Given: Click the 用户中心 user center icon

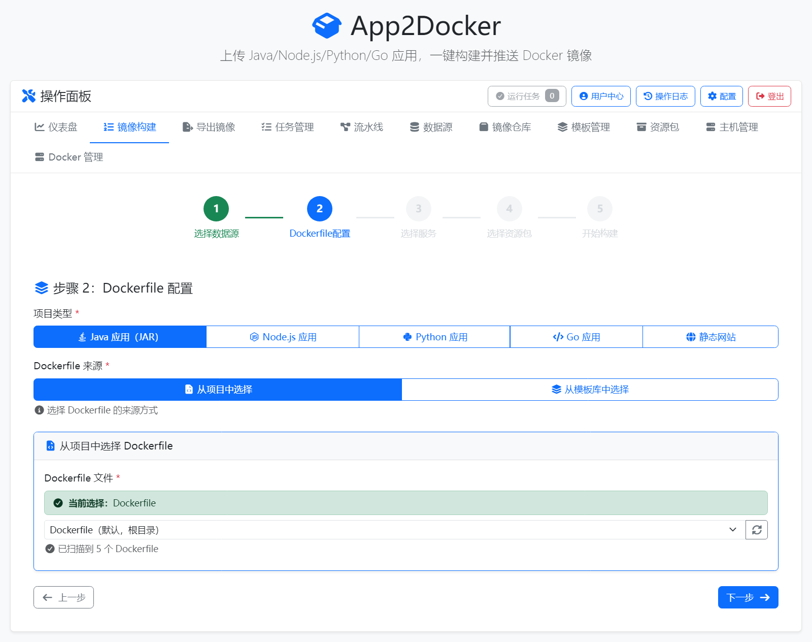Looking at the screenshot, I should point(584,96).
